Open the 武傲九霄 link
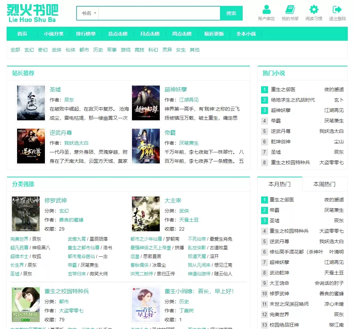The width and height of the screenshot is (353, 329). click(77, 239)
